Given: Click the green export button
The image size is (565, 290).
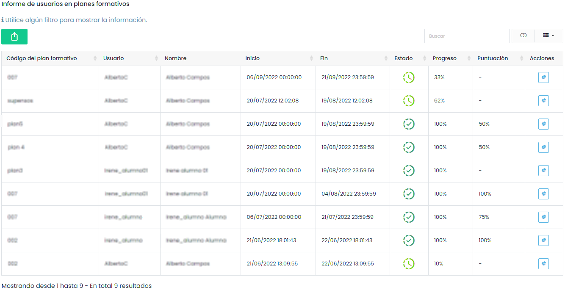Looking at the screenshot, I should (14, 37).
